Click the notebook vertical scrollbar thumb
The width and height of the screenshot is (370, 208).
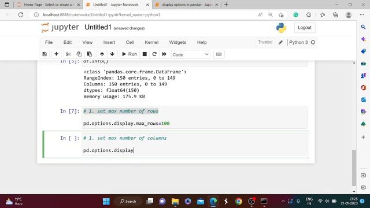tap(354, 168)
